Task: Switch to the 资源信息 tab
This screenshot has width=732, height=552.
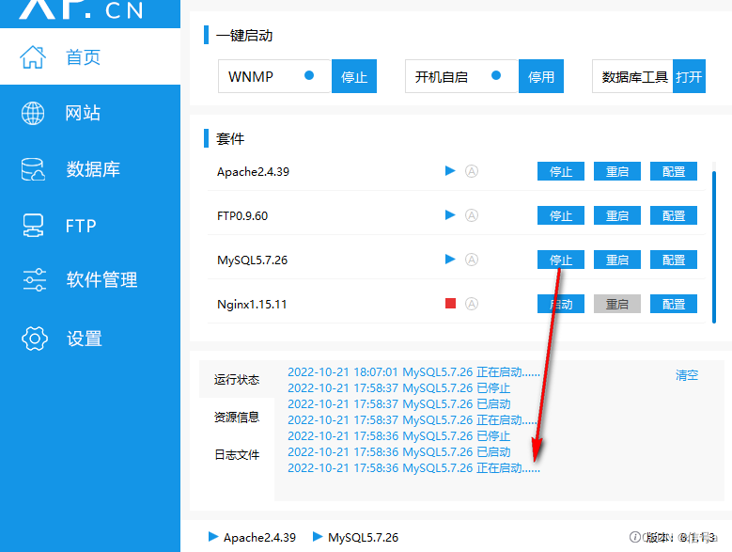Action: 237,417
